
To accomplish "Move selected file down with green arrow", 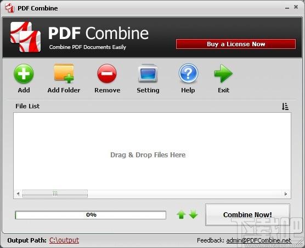I will click(x=193, y=214).
